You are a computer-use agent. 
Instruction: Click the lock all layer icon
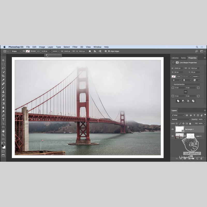pyautogui.click(x=191, y=123)
